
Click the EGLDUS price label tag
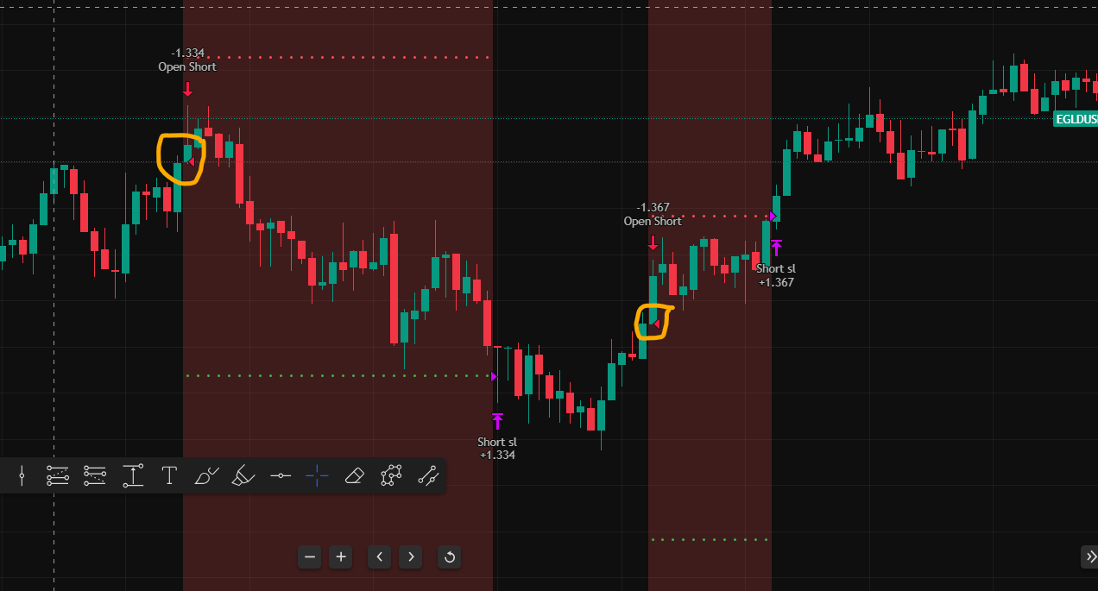1076,119
